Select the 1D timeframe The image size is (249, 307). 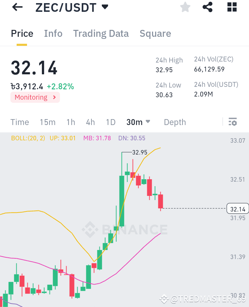pyautogui.click(x=110, y=122)
